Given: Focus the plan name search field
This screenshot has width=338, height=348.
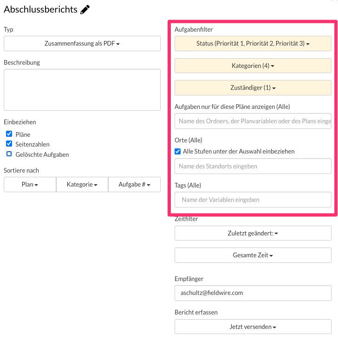Looking at the screenshot, I should (253, 121).
